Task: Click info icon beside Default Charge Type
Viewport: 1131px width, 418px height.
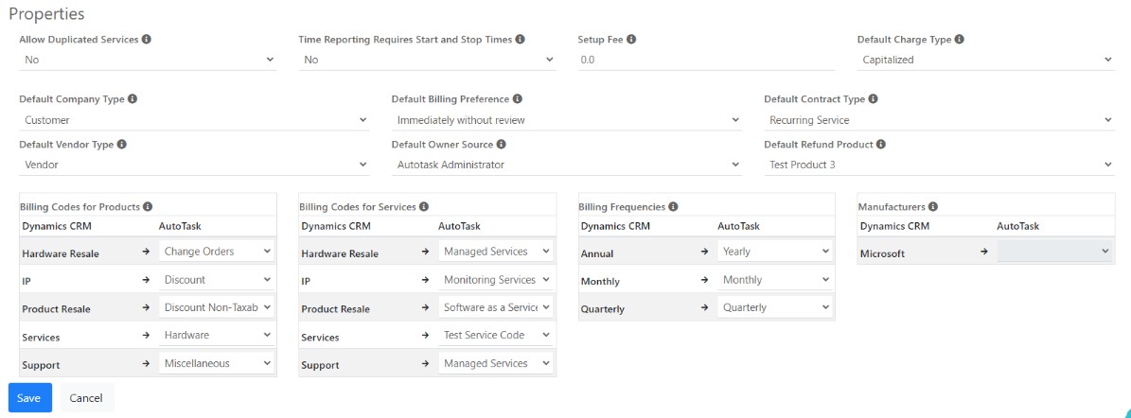Action: (x=960, y=40)
